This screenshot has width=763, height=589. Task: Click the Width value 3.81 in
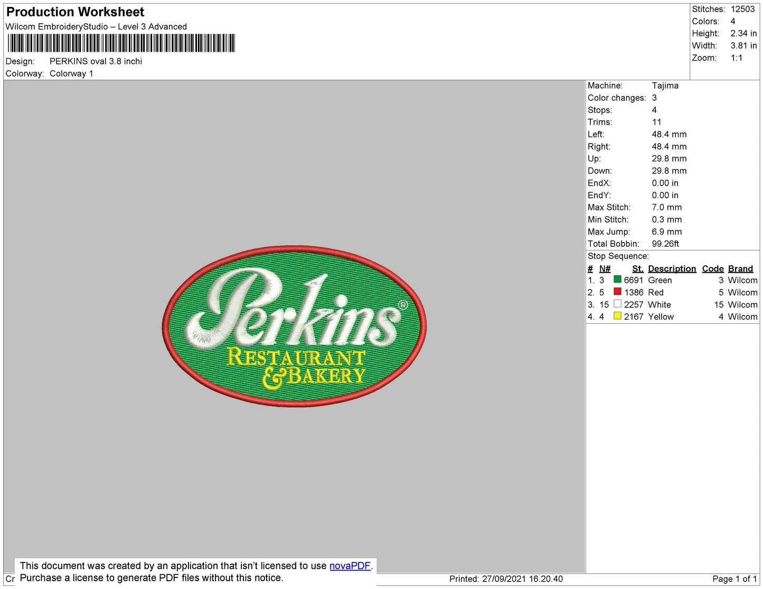coord(743,46)
